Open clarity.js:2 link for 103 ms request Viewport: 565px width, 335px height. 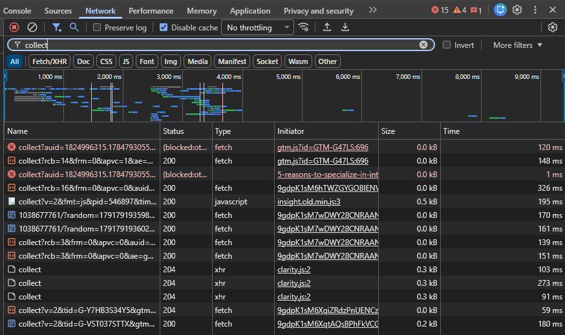pos(293,270)
